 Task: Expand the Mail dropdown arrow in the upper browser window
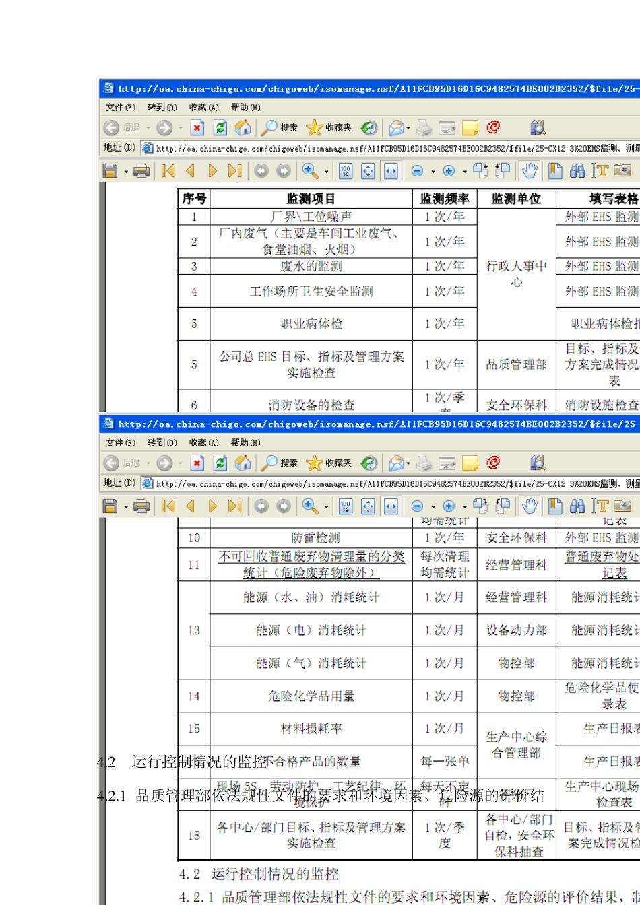408,128
